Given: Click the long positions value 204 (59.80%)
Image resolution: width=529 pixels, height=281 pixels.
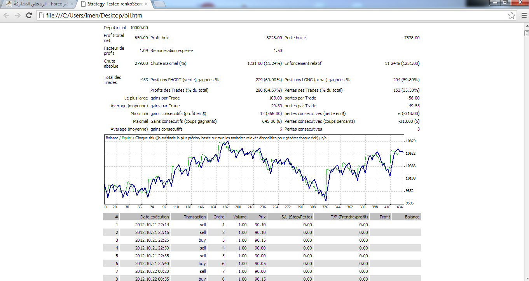Looking at the screenshot, I should tap(407, 80).
